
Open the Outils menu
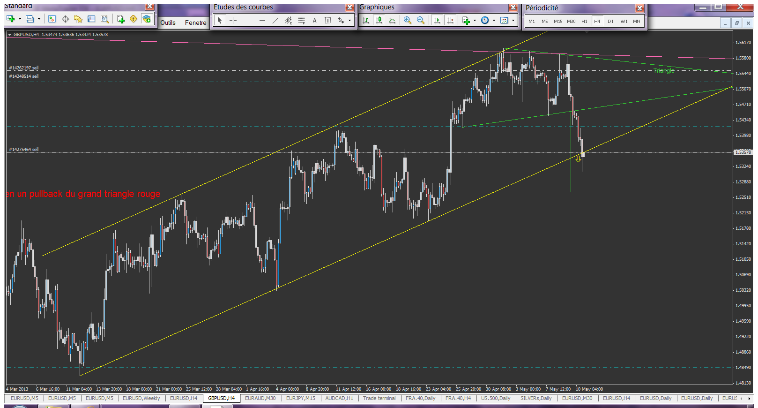click(168, 23)
